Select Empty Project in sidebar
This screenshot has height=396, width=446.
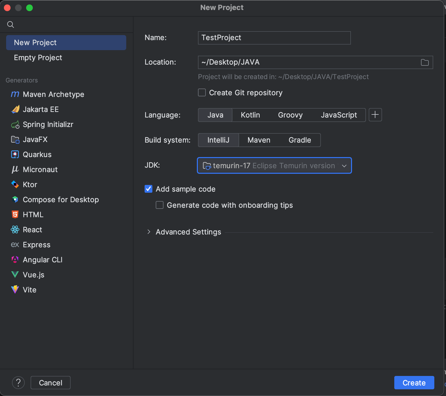(x=66, y=58)
